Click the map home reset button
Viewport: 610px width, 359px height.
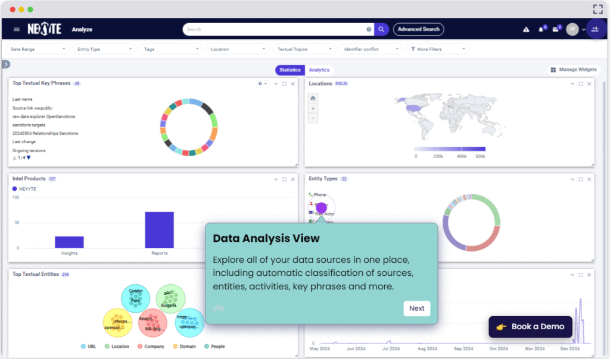point(313,98)
